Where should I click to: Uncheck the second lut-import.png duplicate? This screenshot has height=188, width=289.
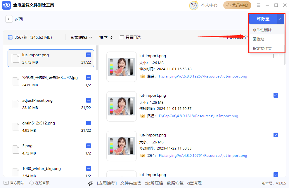(276, 95)
